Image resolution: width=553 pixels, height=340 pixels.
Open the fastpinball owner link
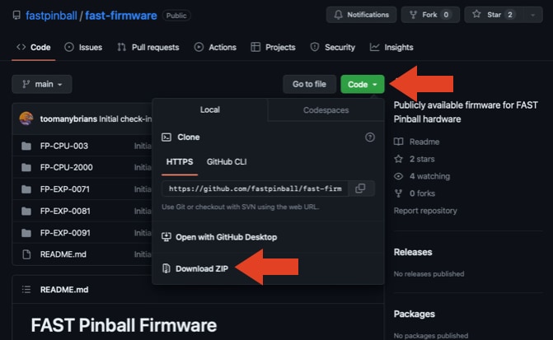51,16
